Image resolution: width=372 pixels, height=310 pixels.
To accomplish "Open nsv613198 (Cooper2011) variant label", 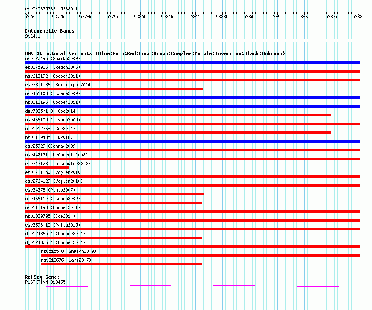I will 53,207.
